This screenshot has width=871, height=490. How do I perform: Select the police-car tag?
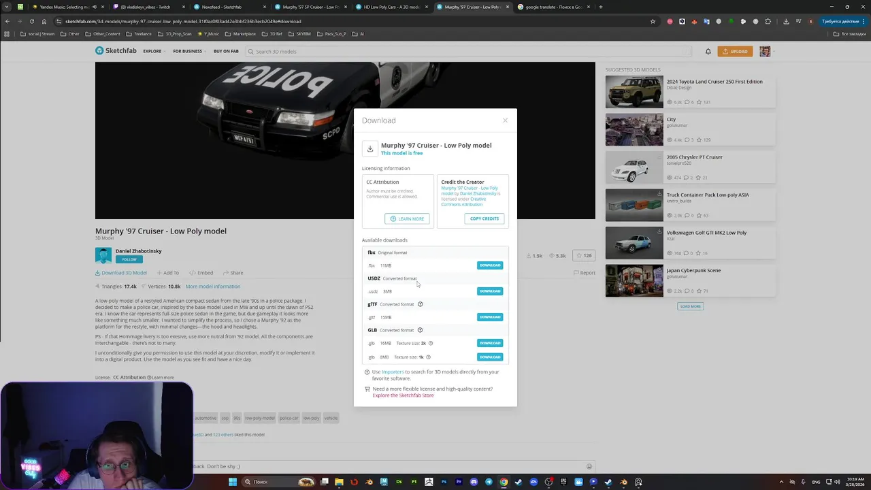289,418
